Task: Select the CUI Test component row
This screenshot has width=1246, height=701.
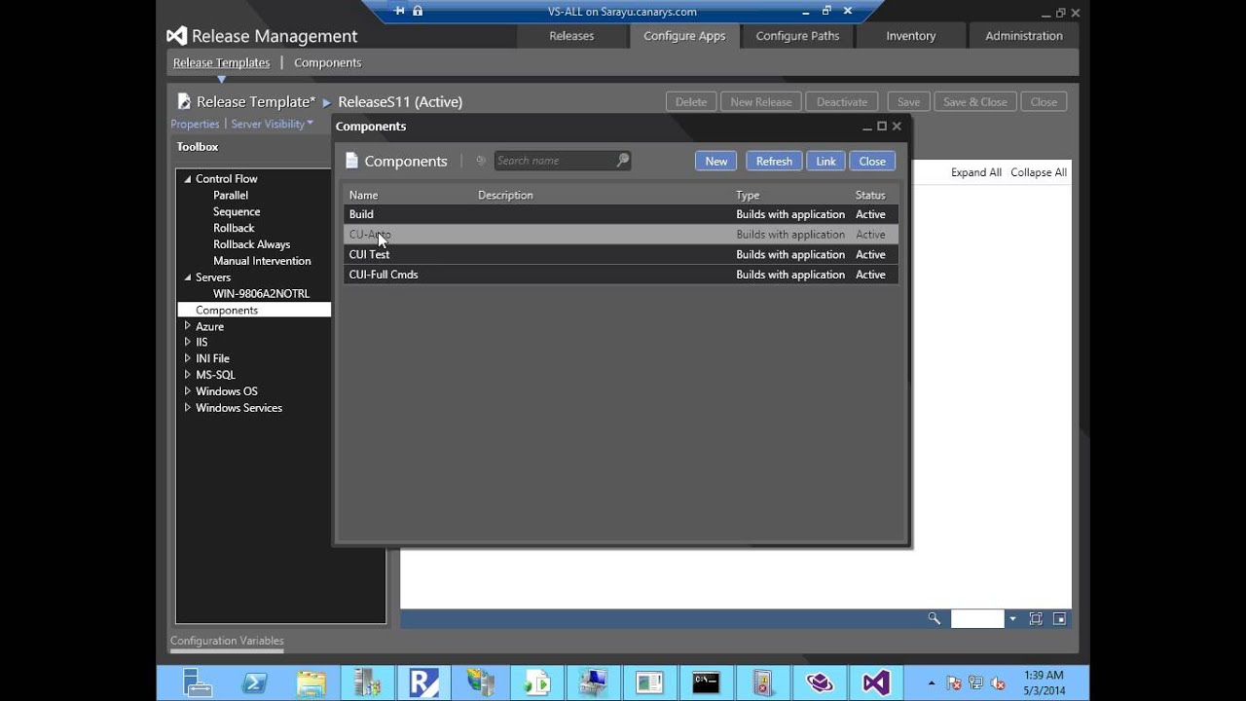Action: tap(621, 254)
